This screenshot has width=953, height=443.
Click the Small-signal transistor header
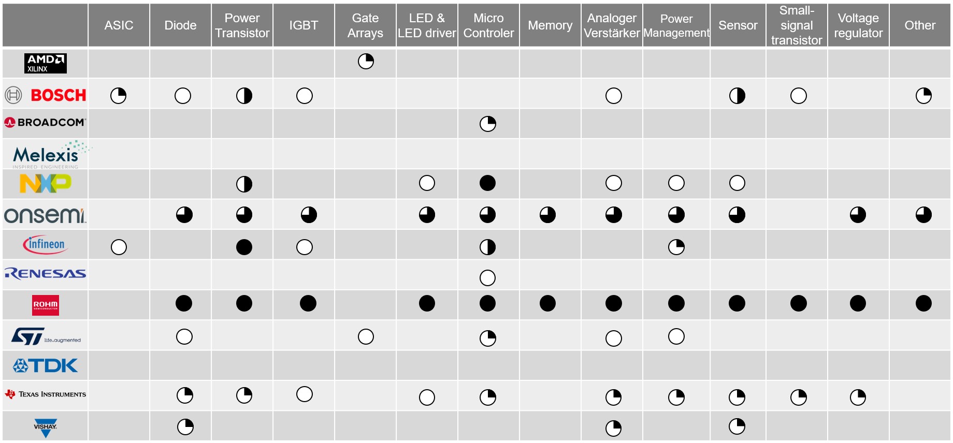coord(797,25)
